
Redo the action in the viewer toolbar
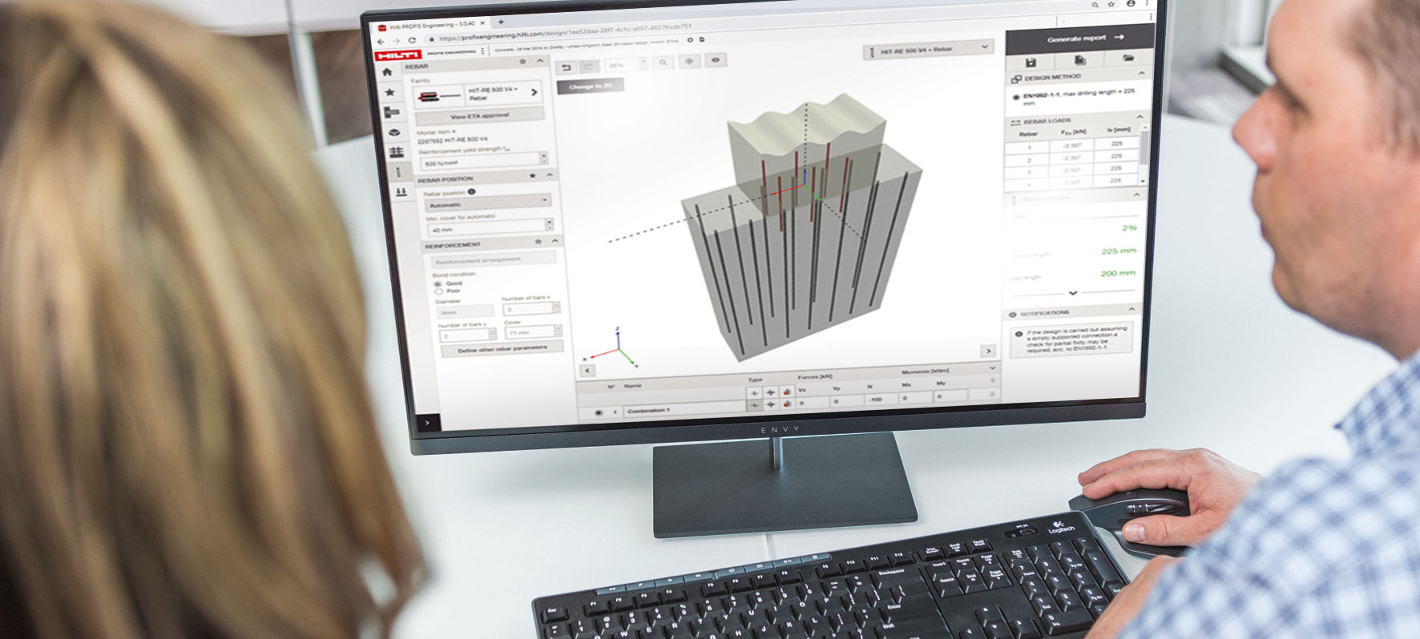588,66
